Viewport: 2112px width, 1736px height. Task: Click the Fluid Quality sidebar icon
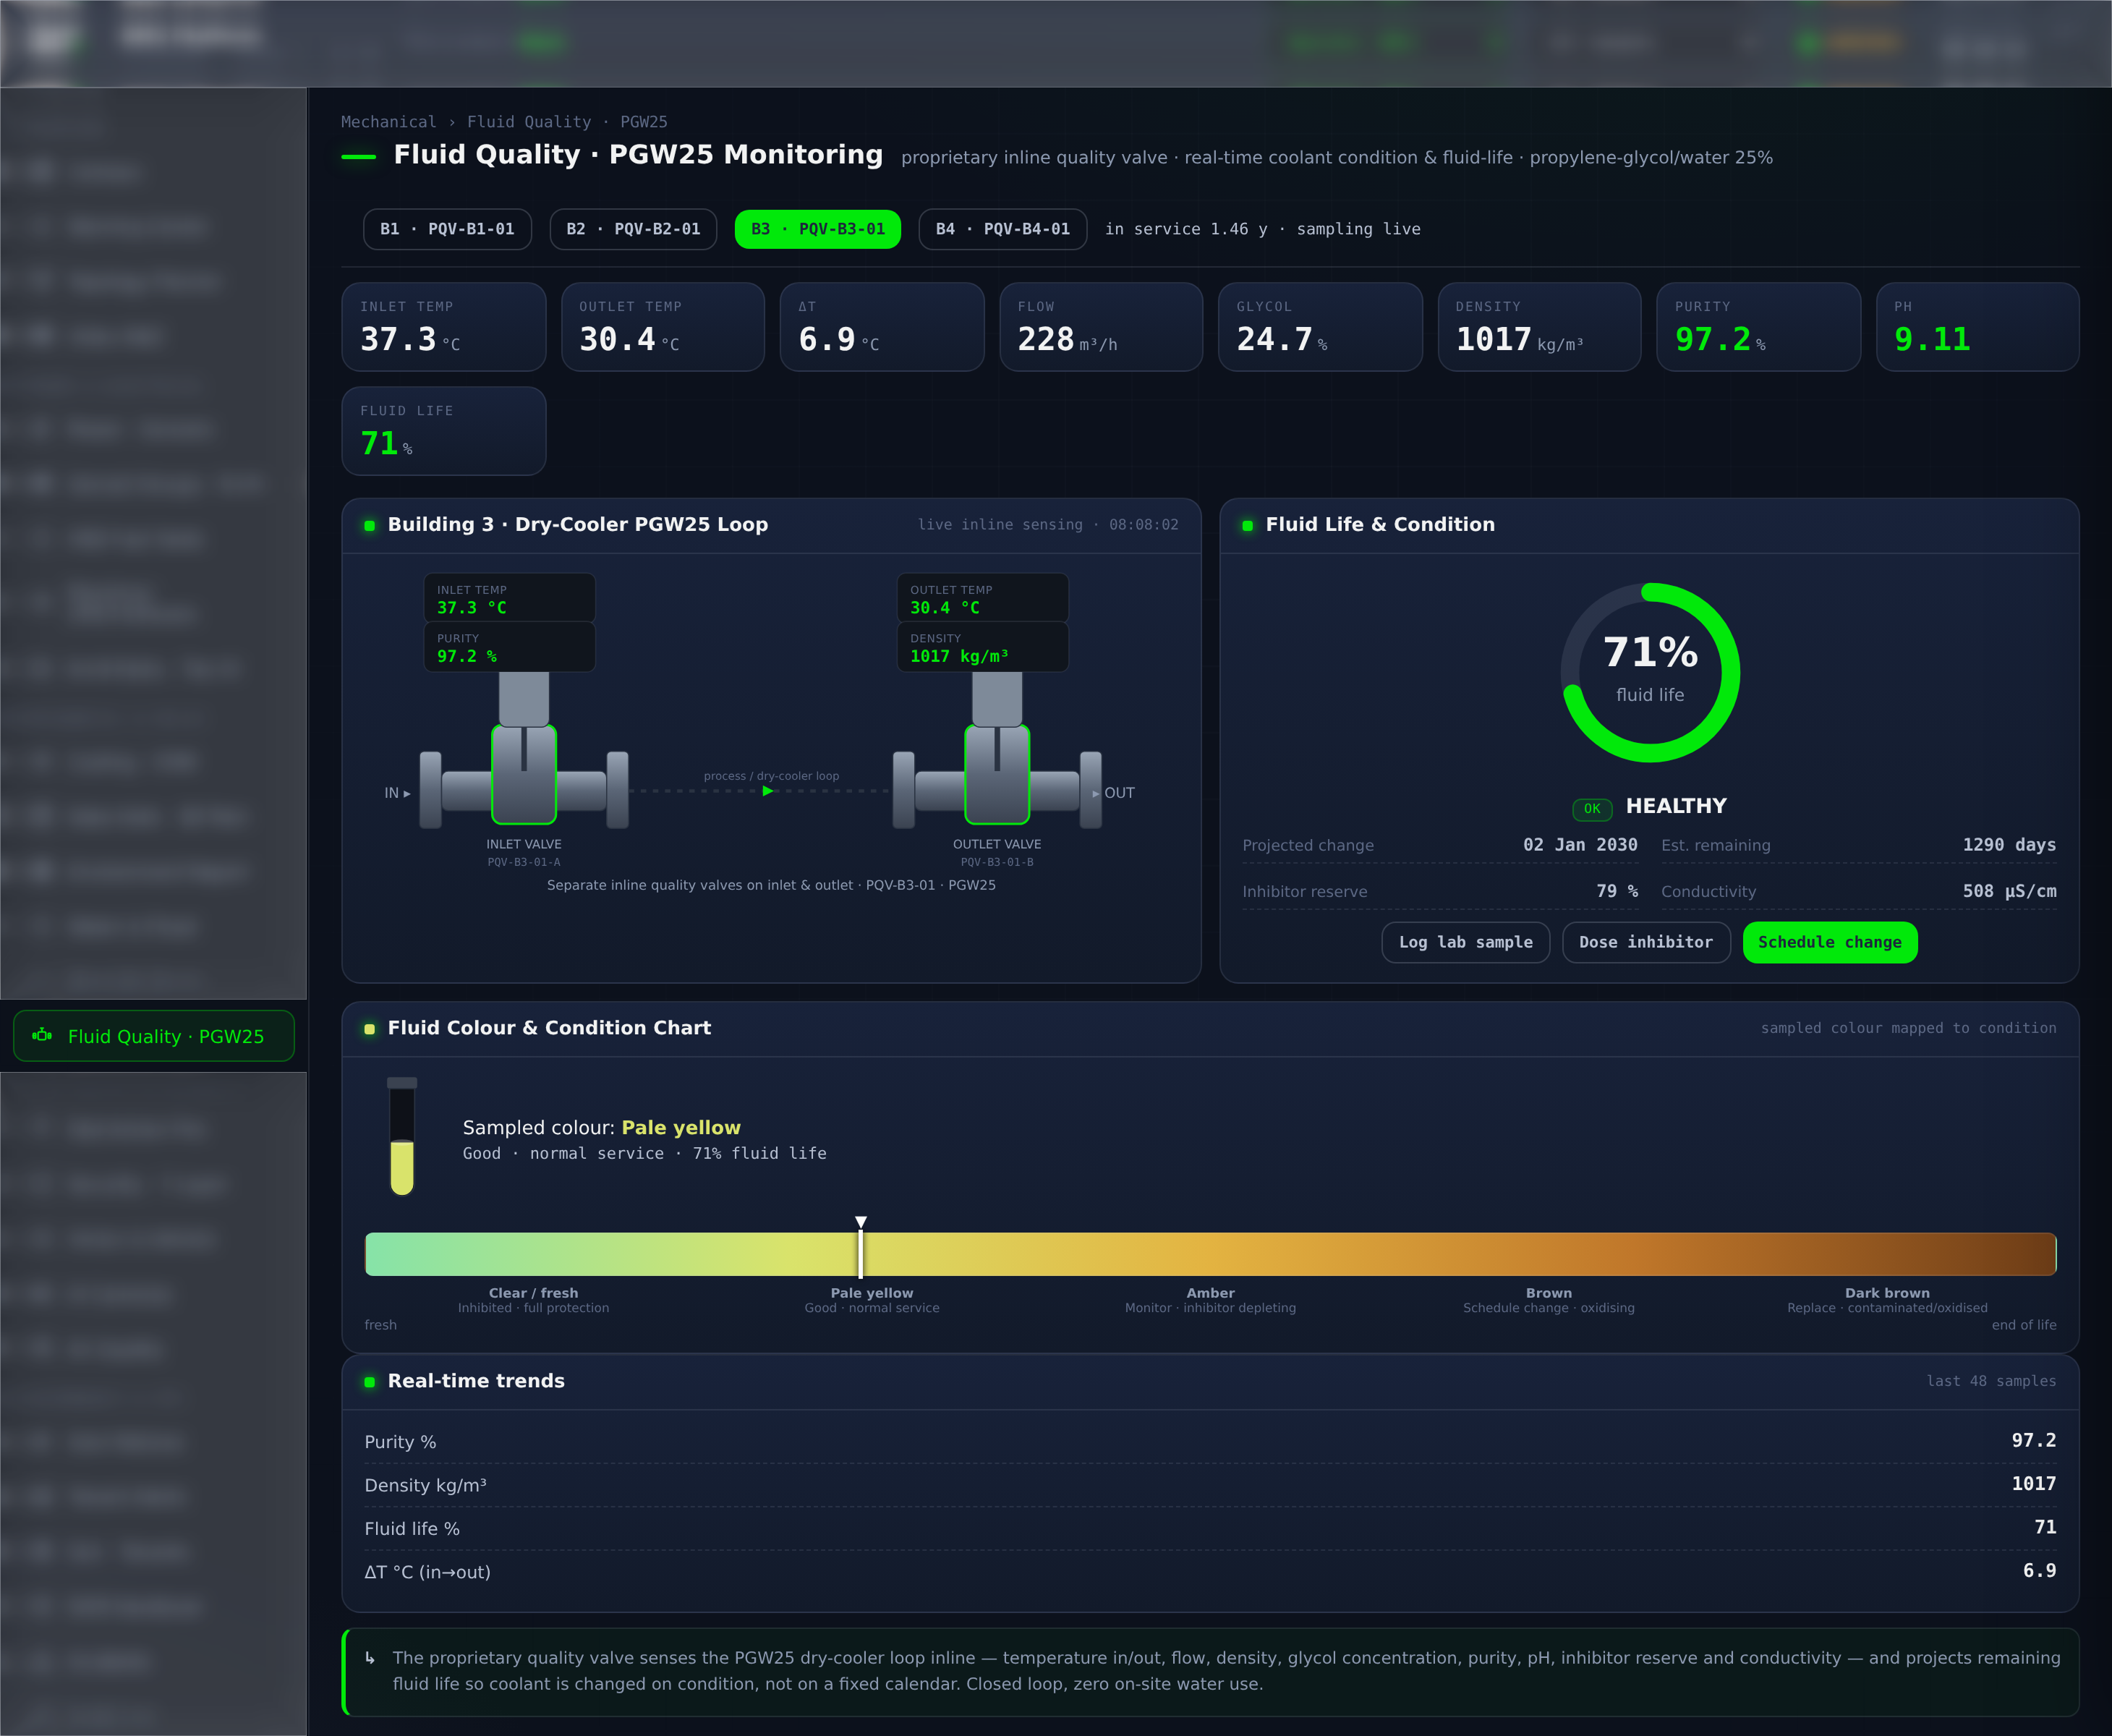[x=42, y=1035]
